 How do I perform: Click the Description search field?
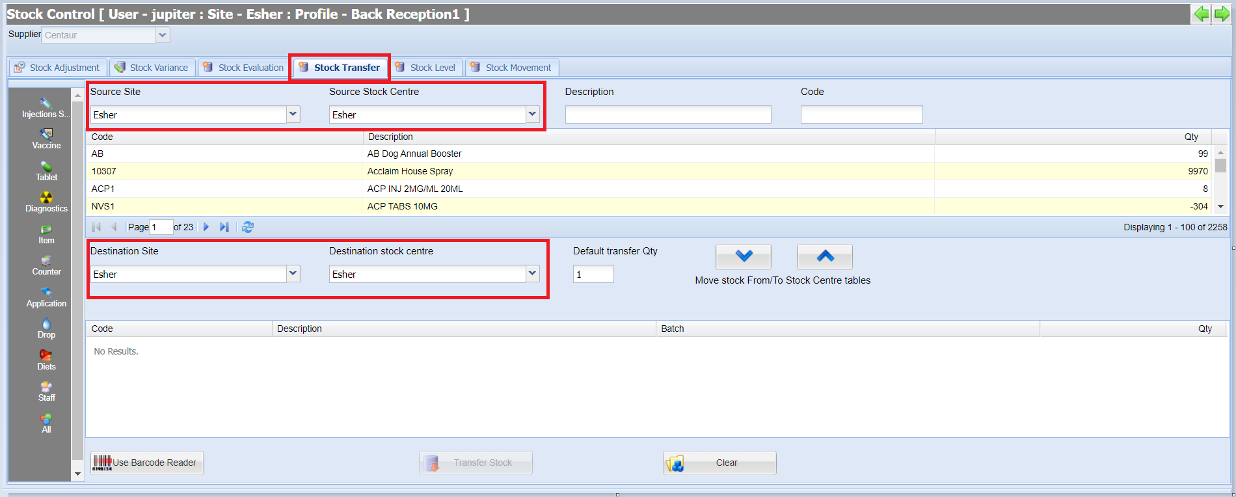(668, 114)
